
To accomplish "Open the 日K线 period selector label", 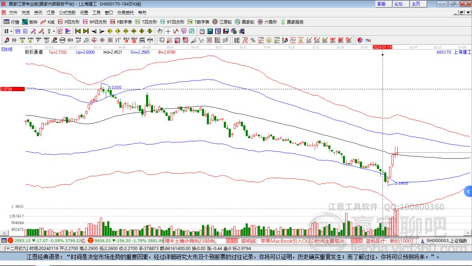I will (x=7, y=49).
